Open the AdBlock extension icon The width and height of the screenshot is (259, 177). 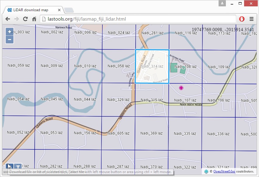click(242, 19)
